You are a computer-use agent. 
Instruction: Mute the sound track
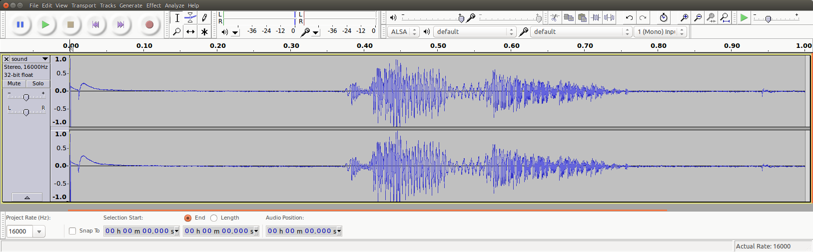pos(14,84)
